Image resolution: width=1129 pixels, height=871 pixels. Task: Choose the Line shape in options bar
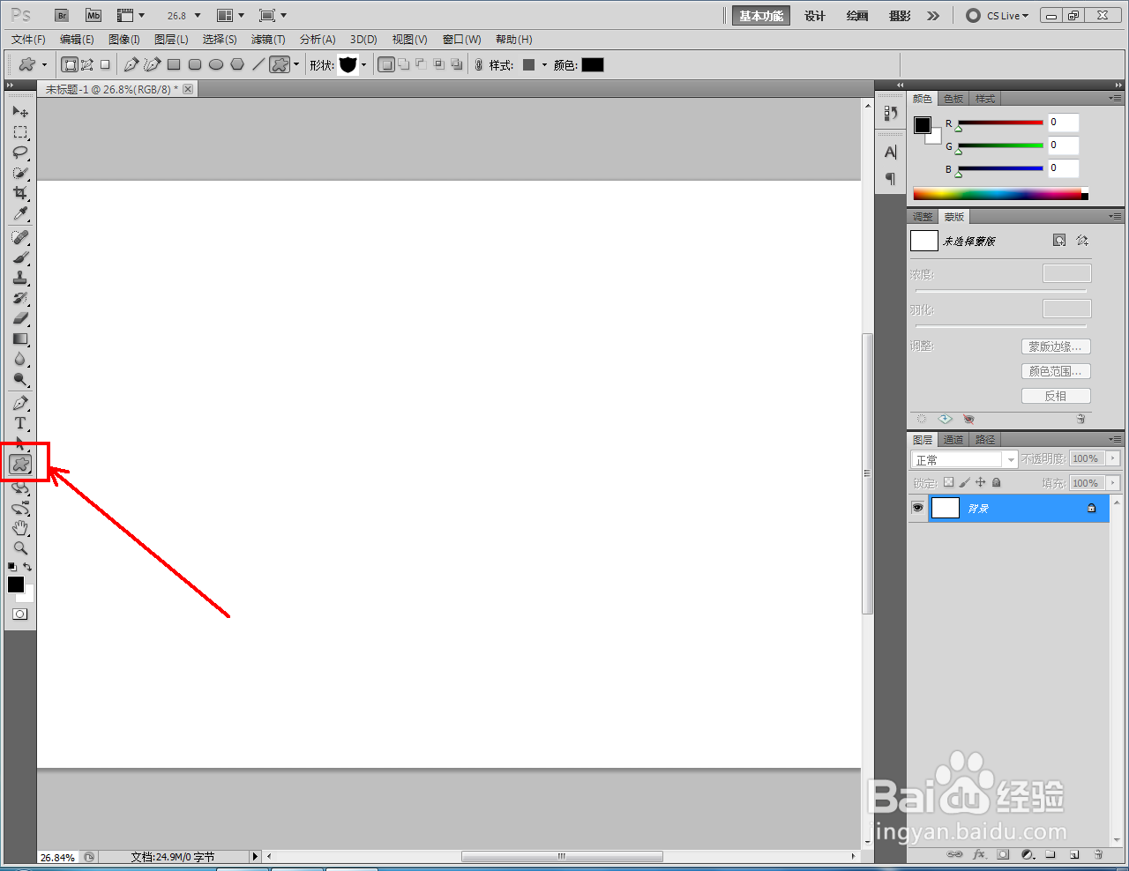point(258,64)
